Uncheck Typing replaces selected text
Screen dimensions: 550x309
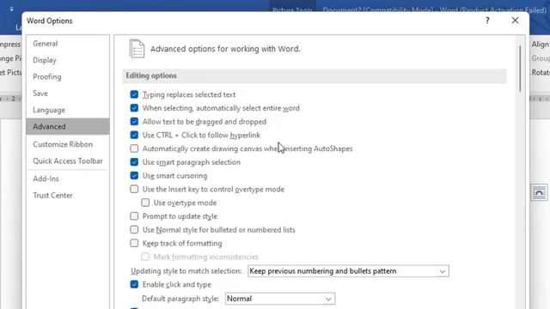(x=134, y=94)
